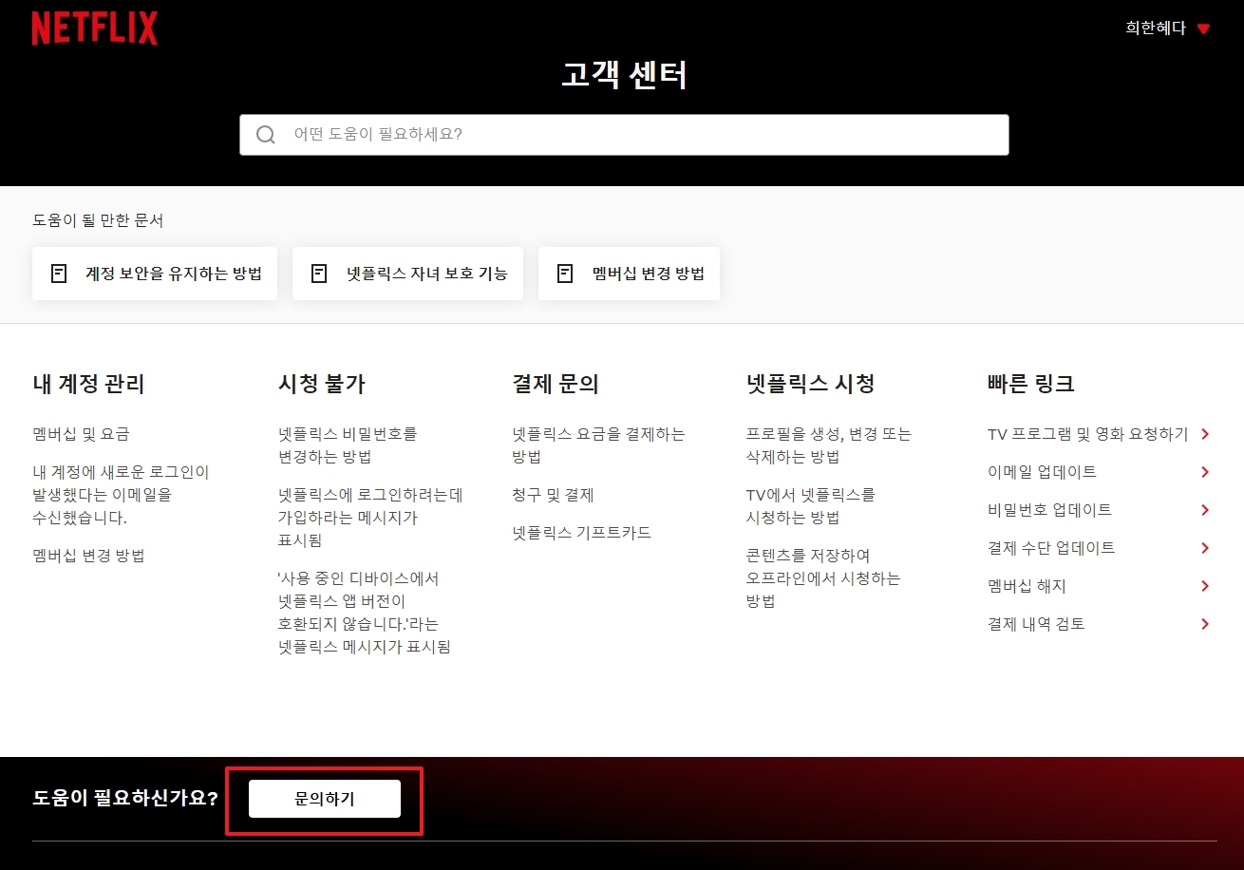1244x870 pixels.
Task: Click the 도움이 될 만한 문서 label
Action: click(98, 220)
